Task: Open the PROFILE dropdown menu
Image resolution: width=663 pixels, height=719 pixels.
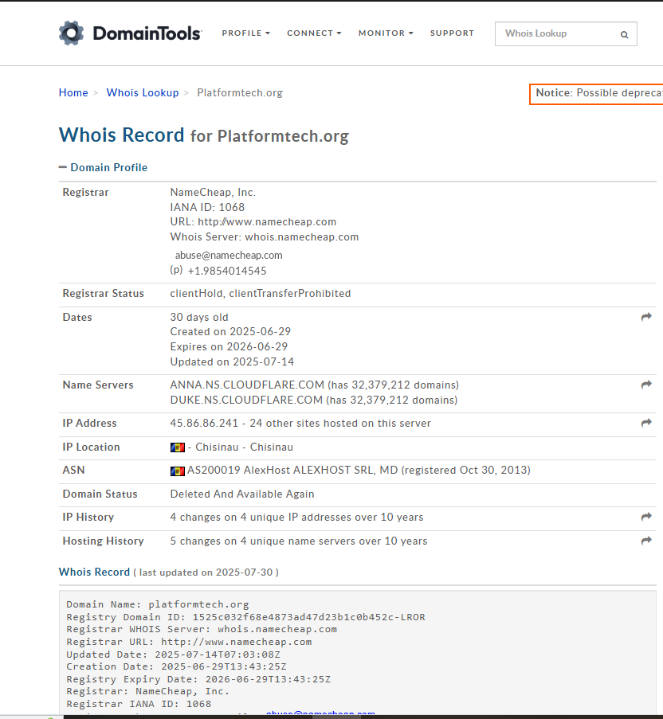Action: 246,33
